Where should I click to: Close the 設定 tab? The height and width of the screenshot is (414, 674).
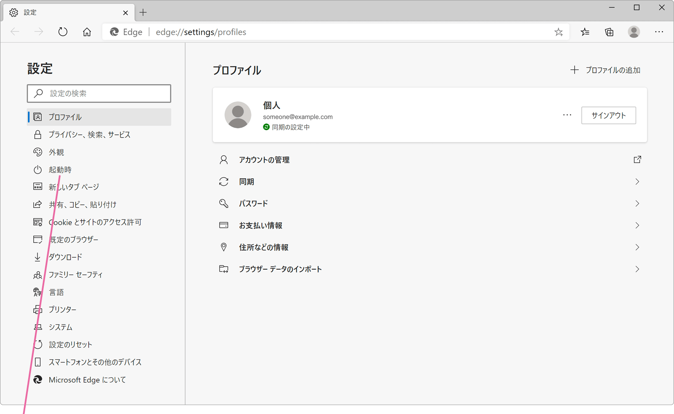tap(126, 13)
